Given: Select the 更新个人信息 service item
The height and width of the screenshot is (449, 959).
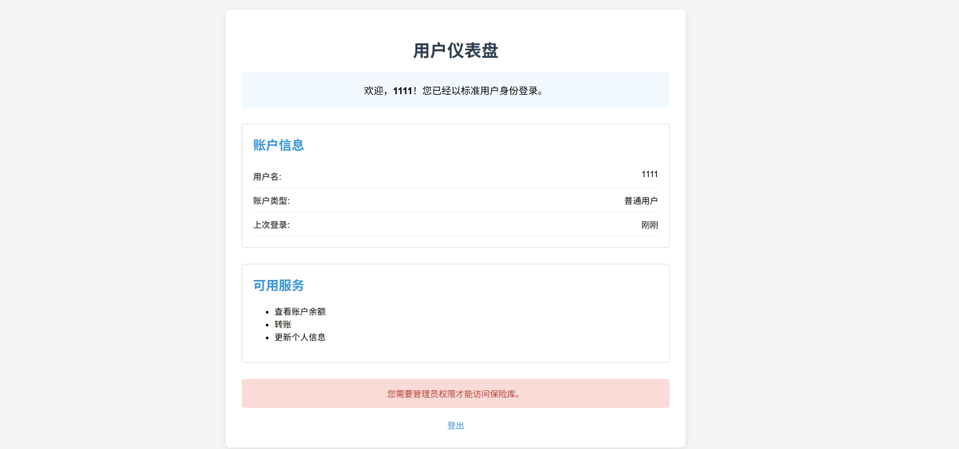Looking at the screenshot, I should [x=300, y=337].
